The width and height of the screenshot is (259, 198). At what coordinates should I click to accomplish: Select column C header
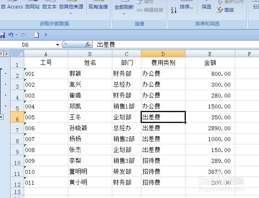point(126,54)
